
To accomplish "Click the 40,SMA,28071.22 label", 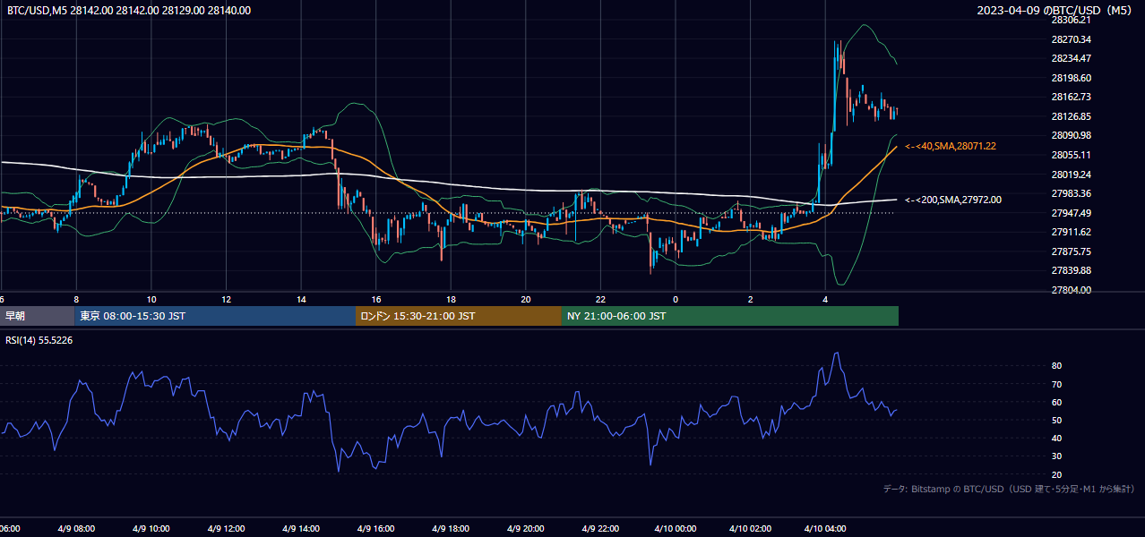I will pyautogui.click(x=951, y=146).
